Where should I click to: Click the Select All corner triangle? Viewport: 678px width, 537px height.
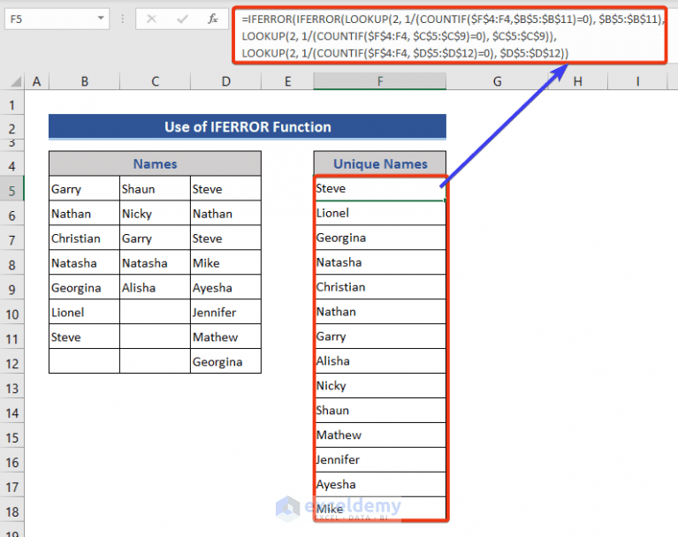point(15,80)
